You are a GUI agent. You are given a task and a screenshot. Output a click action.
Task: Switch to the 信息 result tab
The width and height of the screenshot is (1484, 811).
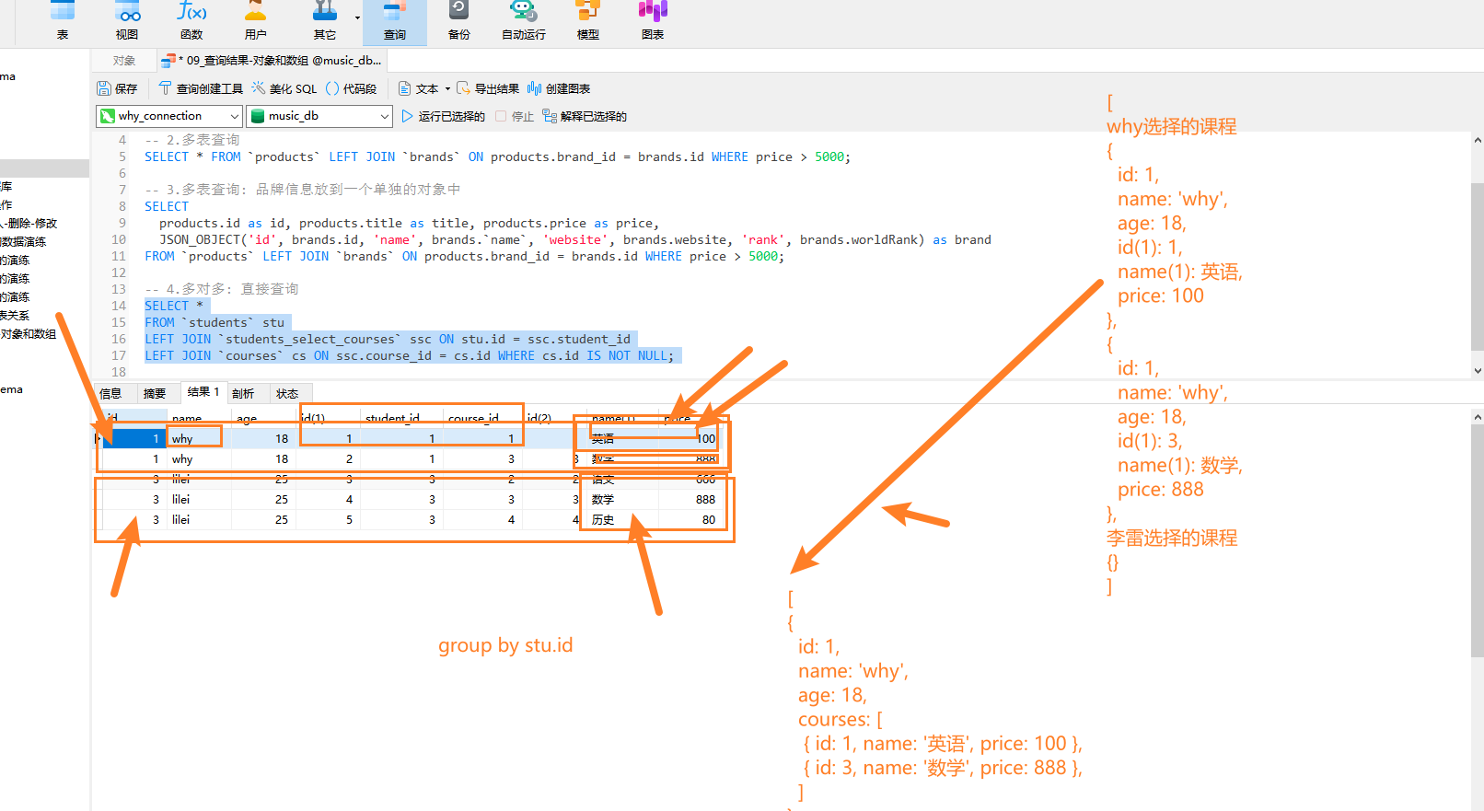[x=110, y=393]
